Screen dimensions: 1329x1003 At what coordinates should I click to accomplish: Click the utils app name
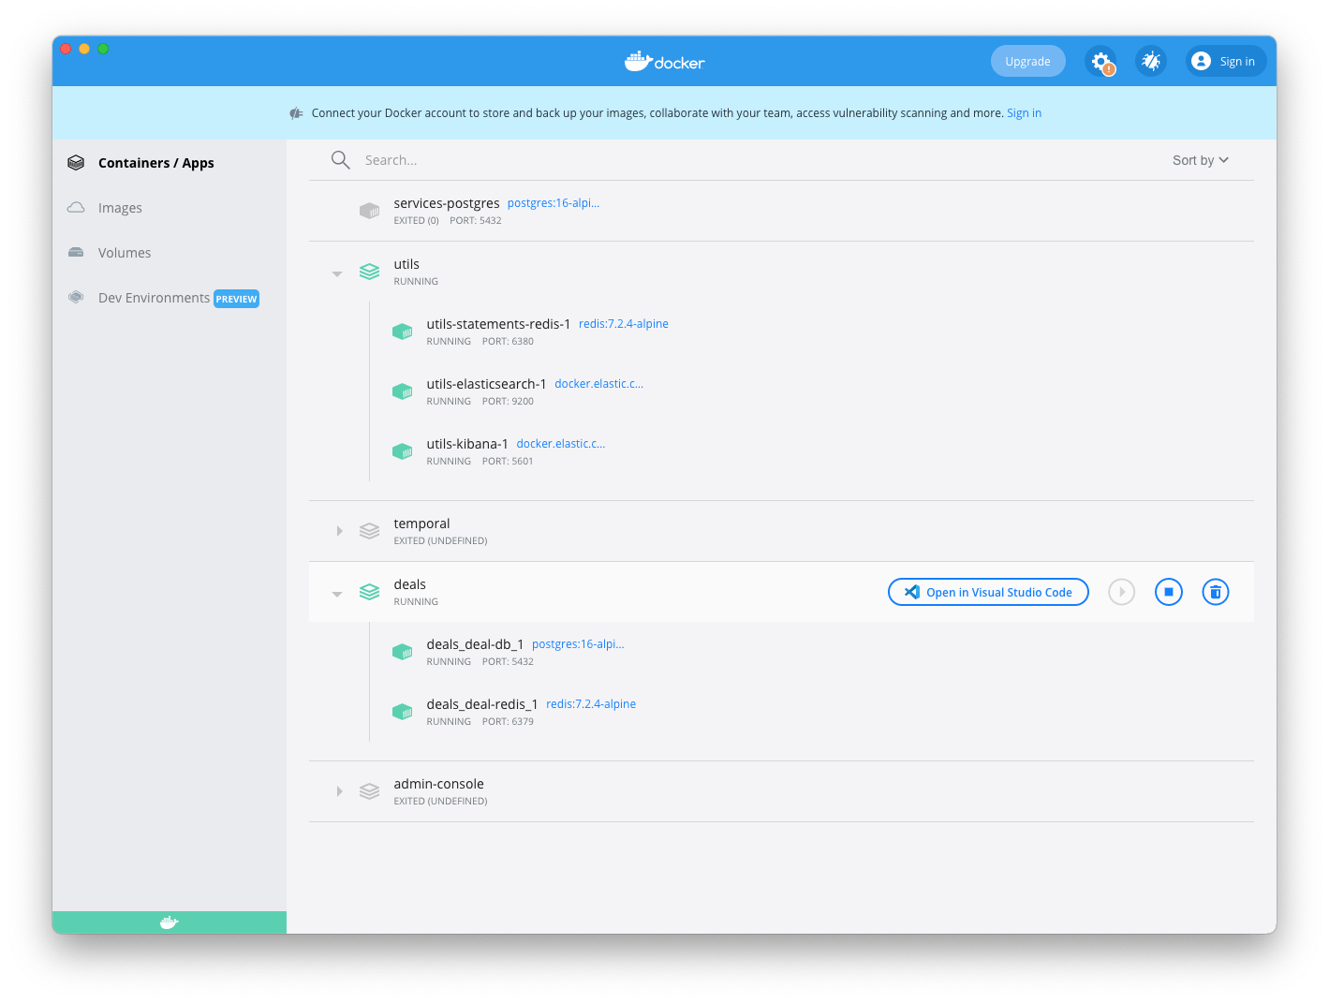pyautogui.click(x=406, y=264)
